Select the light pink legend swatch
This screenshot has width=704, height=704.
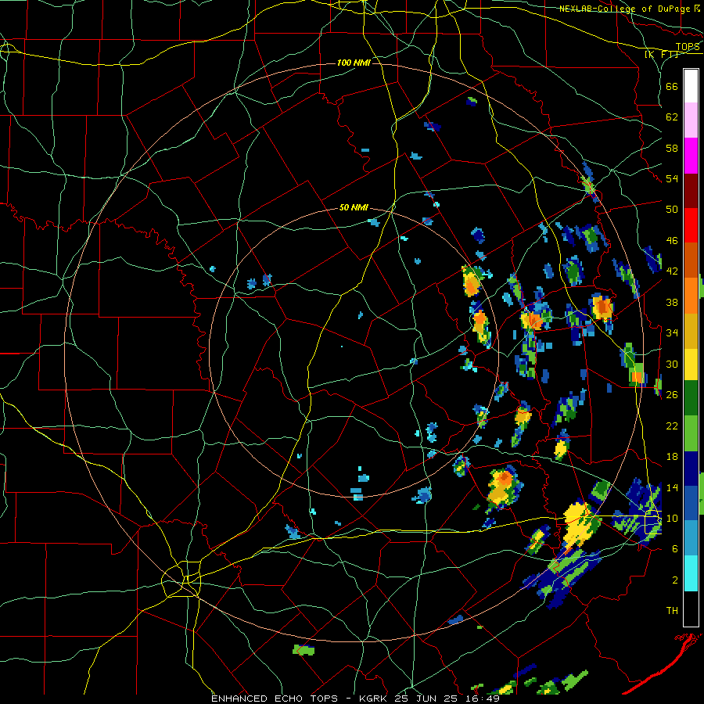[x=691, y=120]
